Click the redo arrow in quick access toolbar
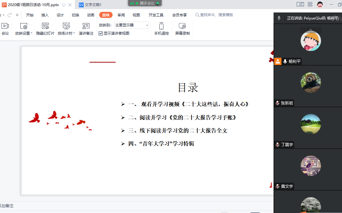 pos(10,15)
